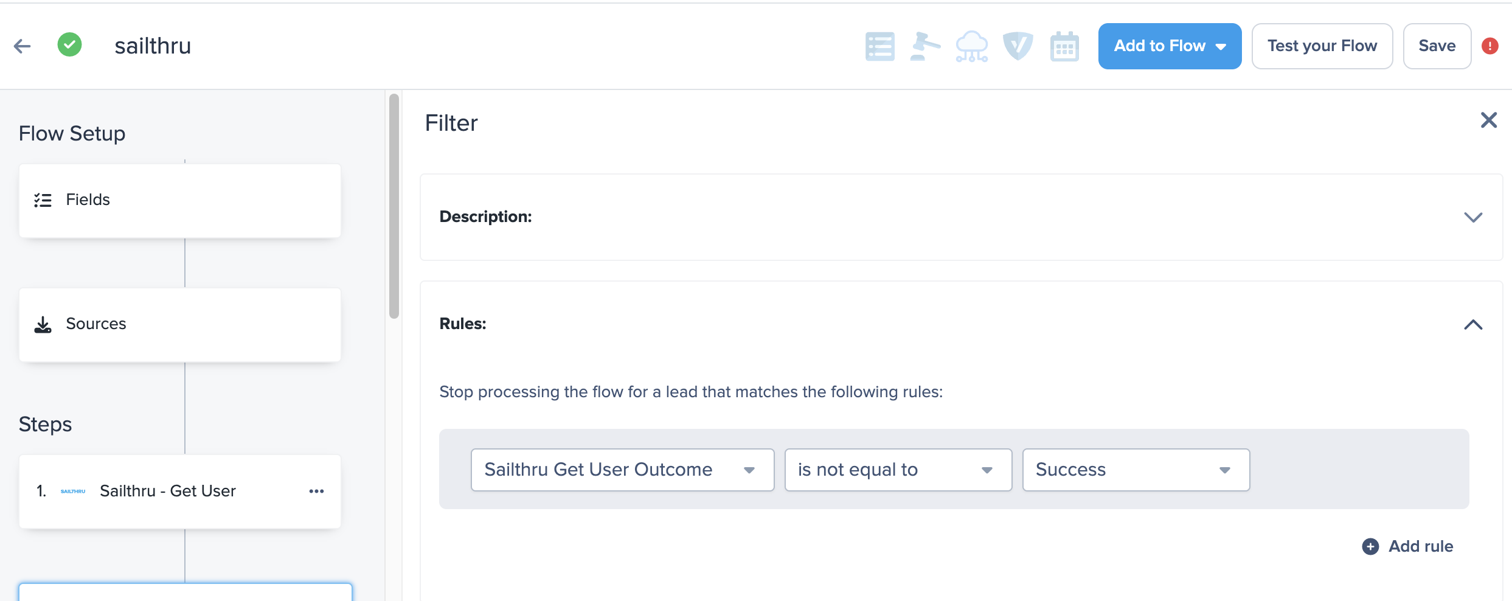Click the green checkmark status icon
The width and height of the screenshot is (1512, 601).
pos(70,45)
